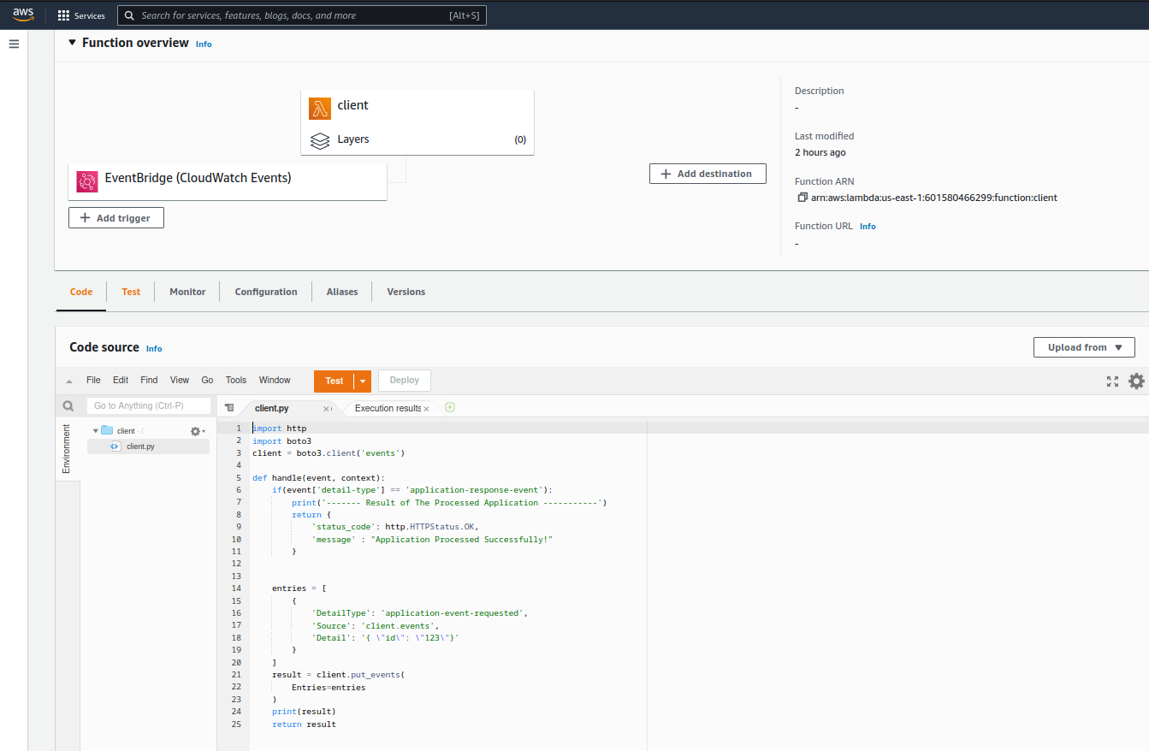Image resolution: width=1149 pixels, height=751 pixels.
Task: Click the Deploy button
Action: point(405,381)
